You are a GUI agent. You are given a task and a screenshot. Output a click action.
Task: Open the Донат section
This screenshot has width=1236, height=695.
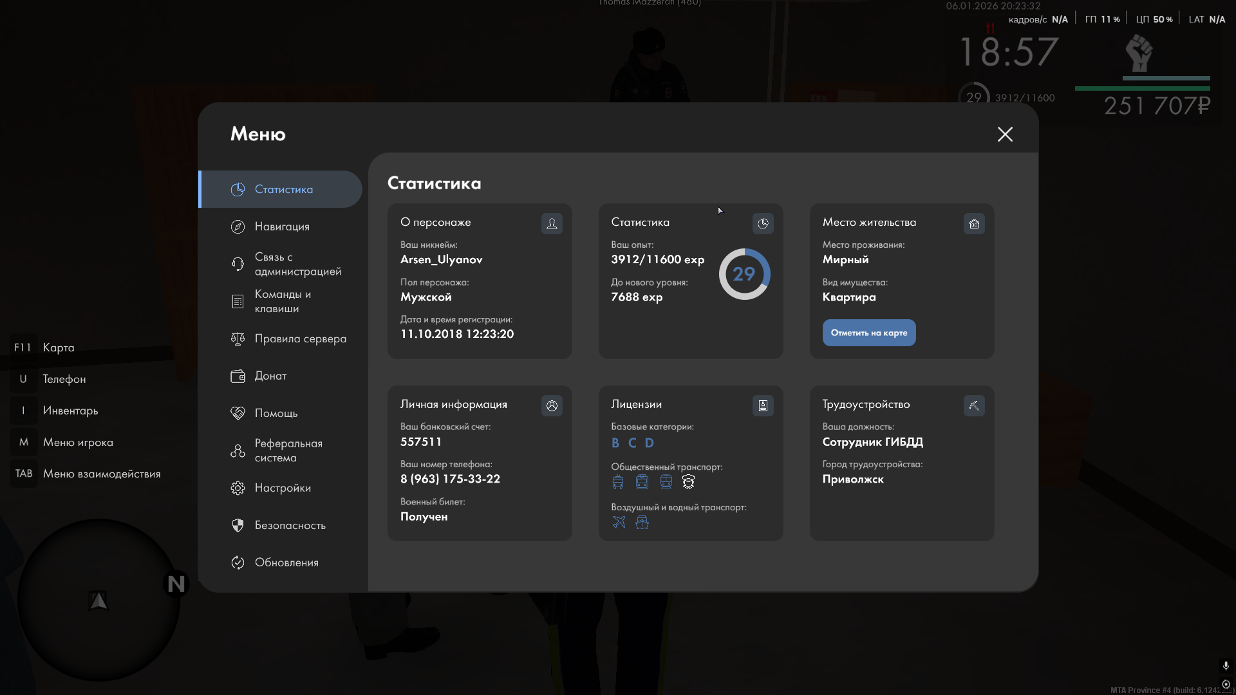pyautogui.click(x=270, y=376)
